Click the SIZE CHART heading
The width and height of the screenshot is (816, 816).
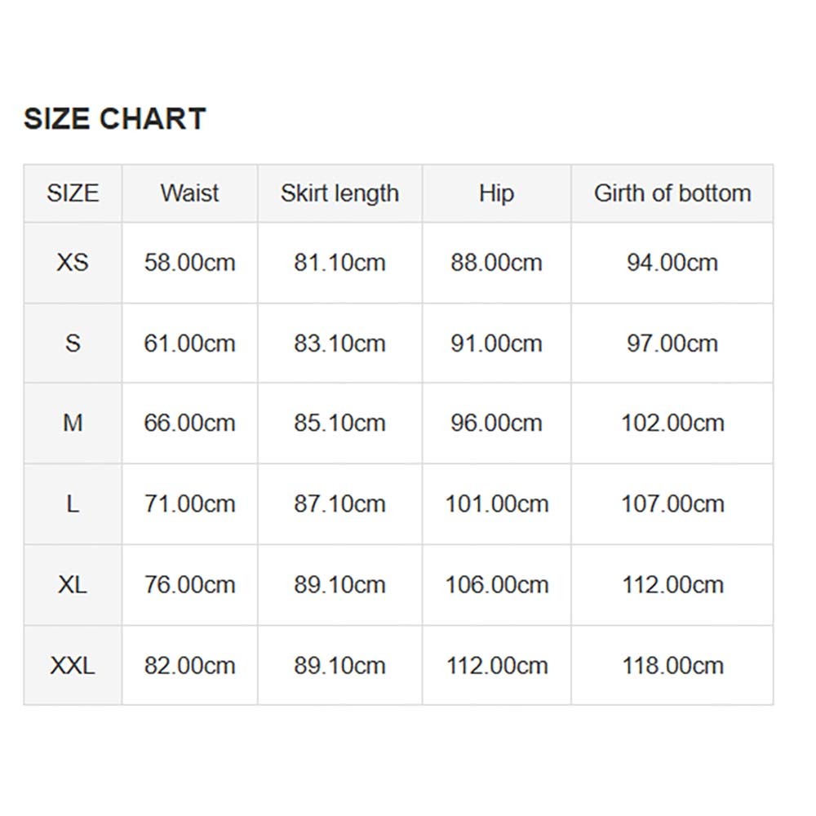click(114, 119)
